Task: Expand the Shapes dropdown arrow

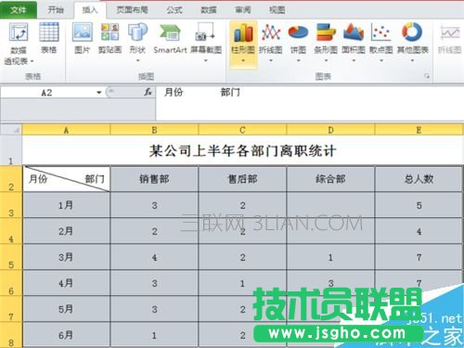Action: (137, 60)
